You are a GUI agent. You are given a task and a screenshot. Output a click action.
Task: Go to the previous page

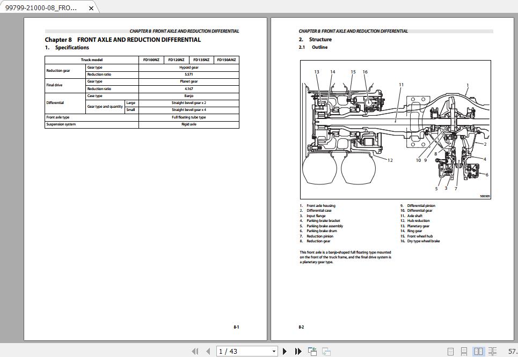(208, 351)
